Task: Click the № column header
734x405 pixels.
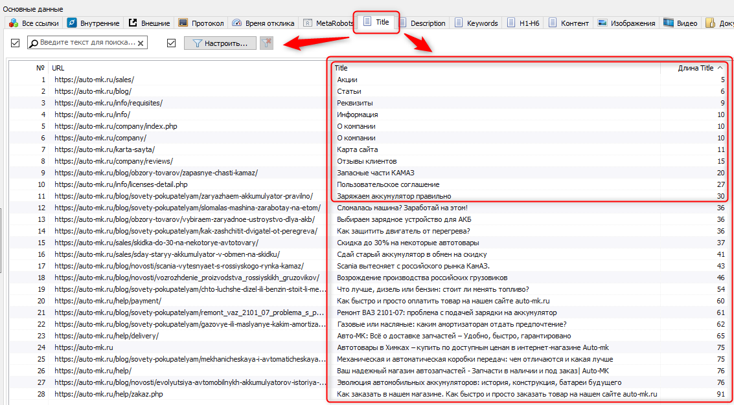Action: pyautogui.click(x=40, y=68)
